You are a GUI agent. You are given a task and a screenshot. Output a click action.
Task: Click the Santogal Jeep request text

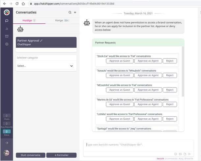pyautogui.click(x=124, y=129)
